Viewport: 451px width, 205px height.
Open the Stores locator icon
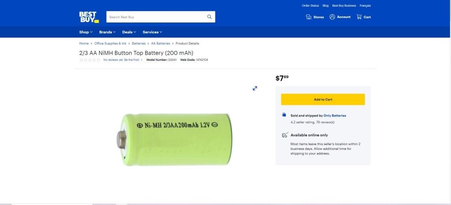tap(309, 17)
